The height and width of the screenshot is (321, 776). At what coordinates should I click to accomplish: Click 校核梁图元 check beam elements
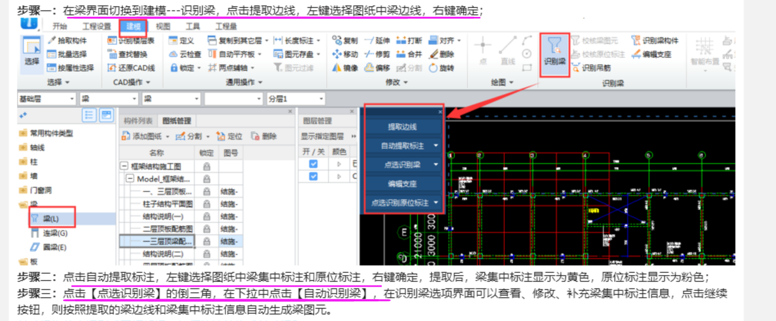pos(595,40)
